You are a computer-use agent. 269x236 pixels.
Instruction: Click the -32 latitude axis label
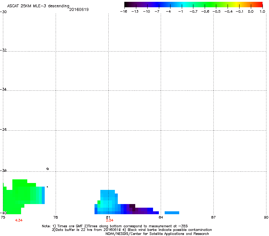[x=3, y=50]
